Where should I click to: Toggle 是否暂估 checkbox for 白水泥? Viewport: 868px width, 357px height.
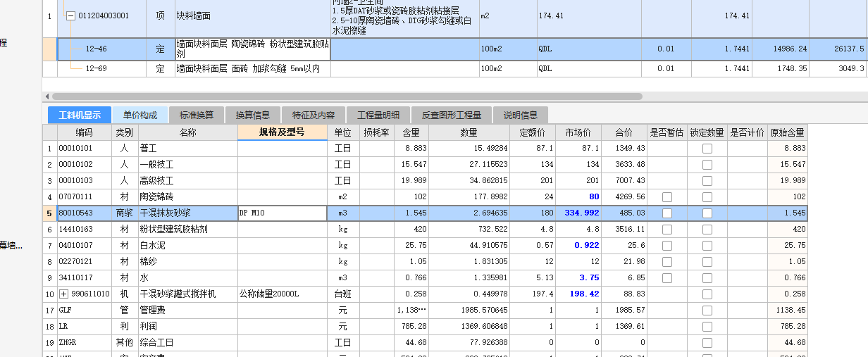coord(666,245)
